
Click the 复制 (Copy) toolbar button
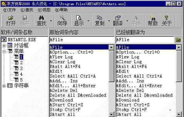tap(99, 21)
